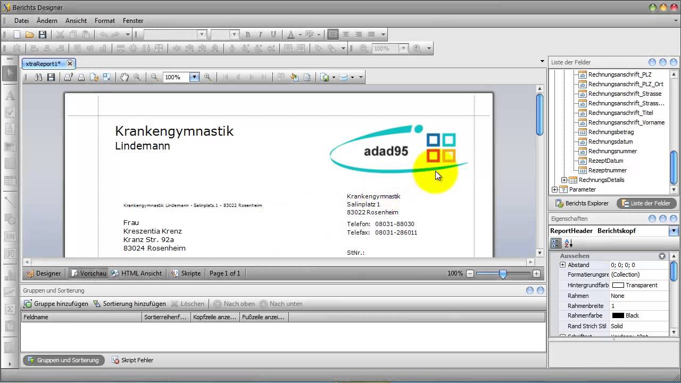Expand the Abstand property
This screenshot has width=681, height=383.
coord(562,265)
